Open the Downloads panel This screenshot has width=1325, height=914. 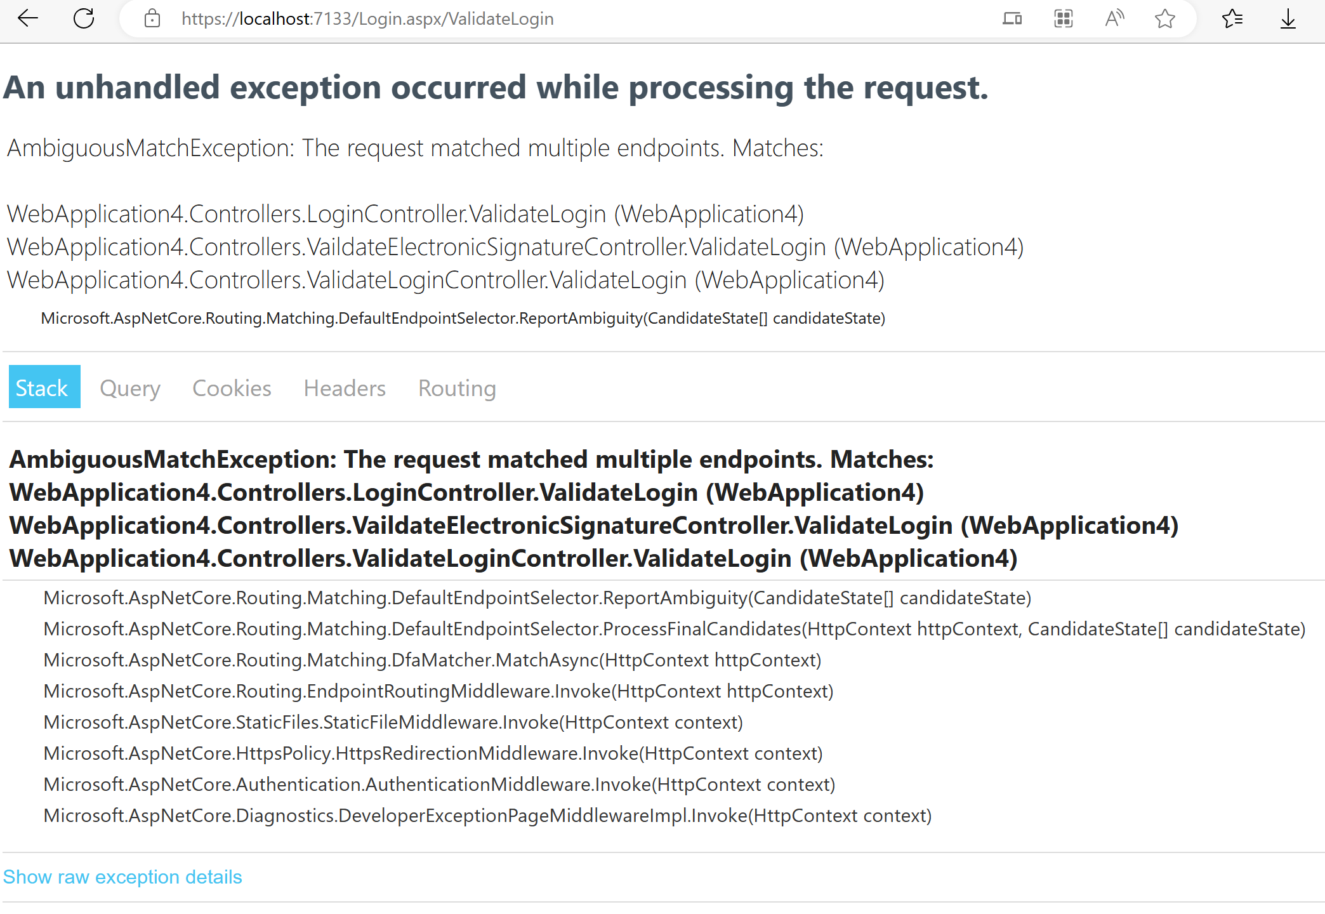[1288, 18]
